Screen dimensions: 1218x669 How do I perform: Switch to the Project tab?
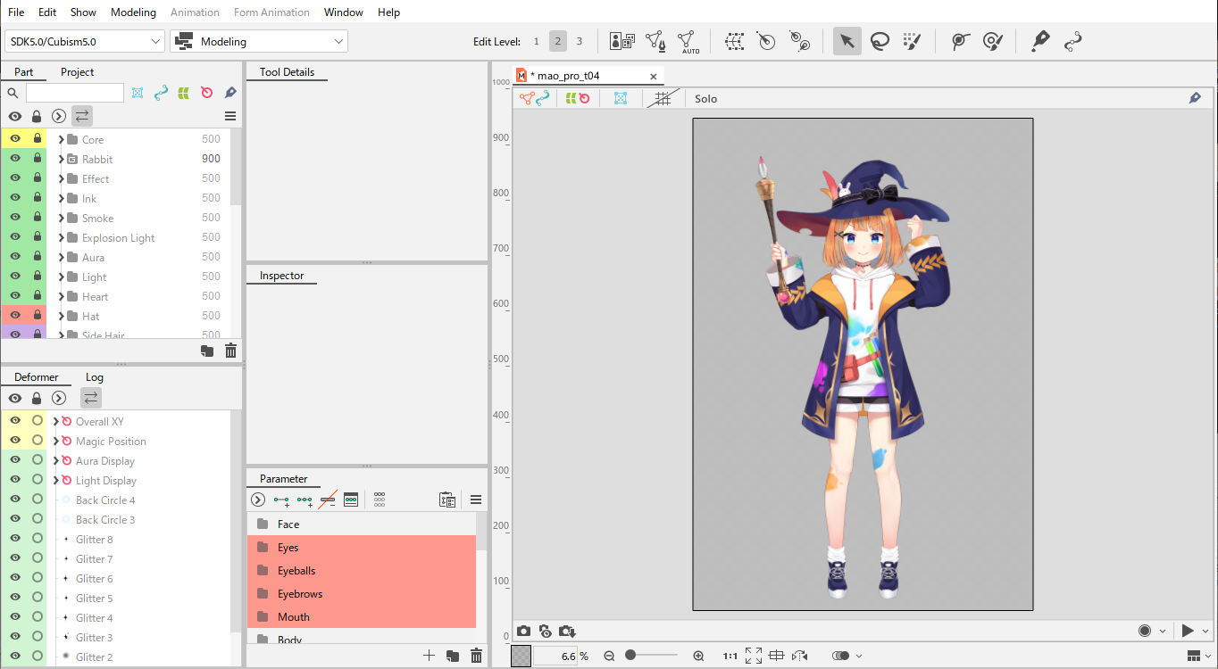pos(77,72)
